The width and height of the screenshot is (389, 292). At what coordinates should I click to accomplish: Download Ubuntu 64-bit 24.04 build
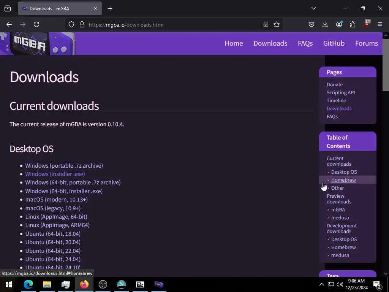tap(53, 259)
